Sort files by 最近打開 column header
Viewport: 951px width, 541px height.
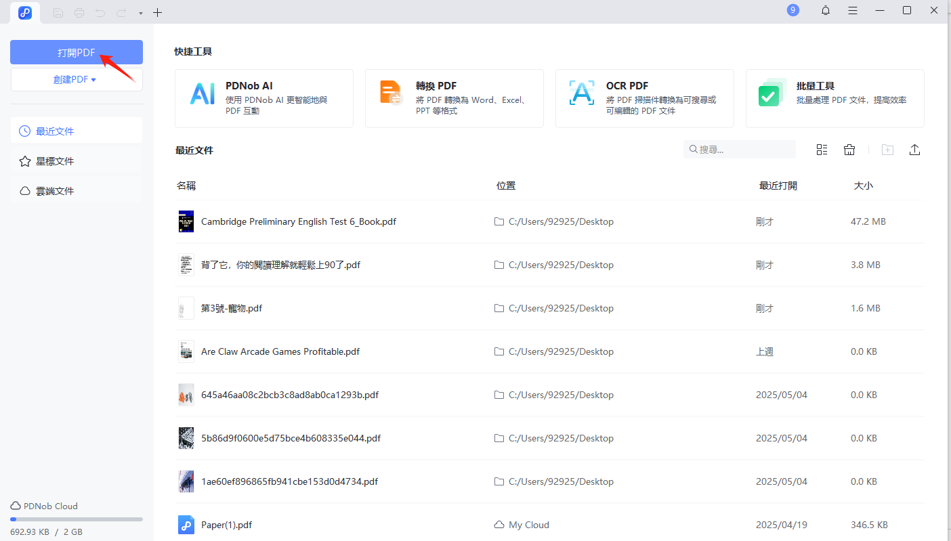(x=778, y=186)
